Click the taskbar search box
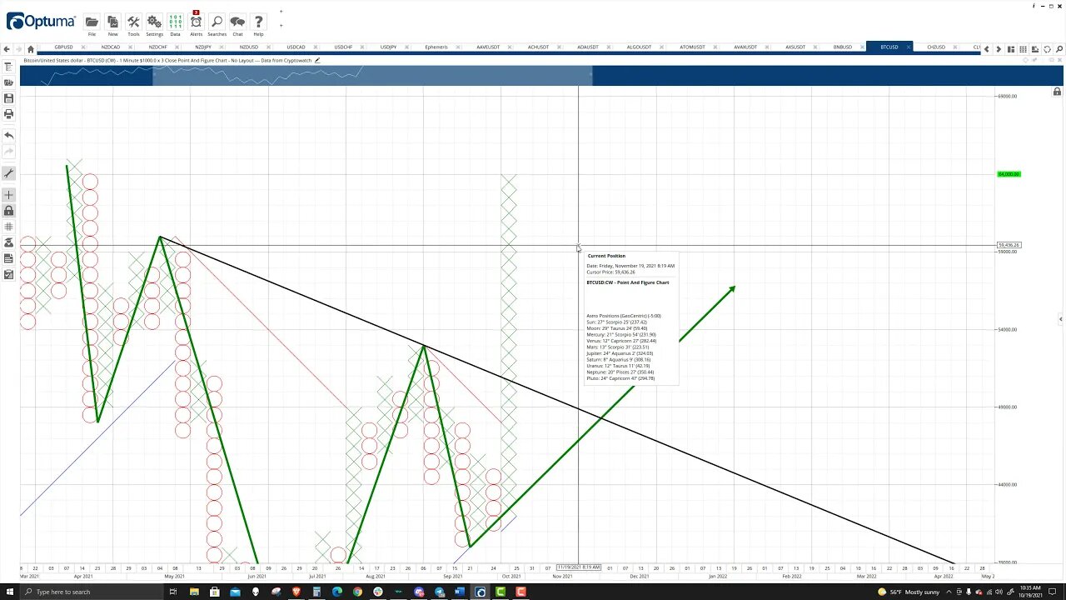Viewport: 1066px width, 600px height. tap(92, 592)
